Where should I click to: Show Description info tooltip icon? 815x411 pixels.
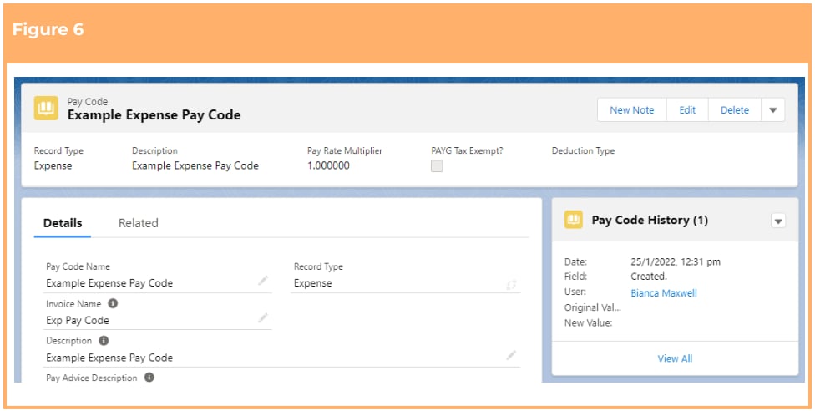(x=104, y=341)
